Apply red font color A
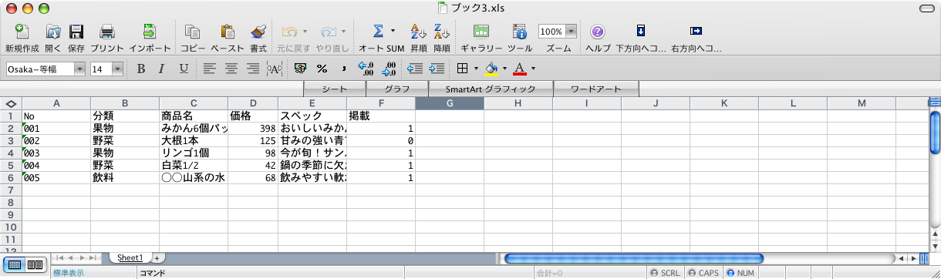This screenshot has width=941, height=279. tap(519, 69)
